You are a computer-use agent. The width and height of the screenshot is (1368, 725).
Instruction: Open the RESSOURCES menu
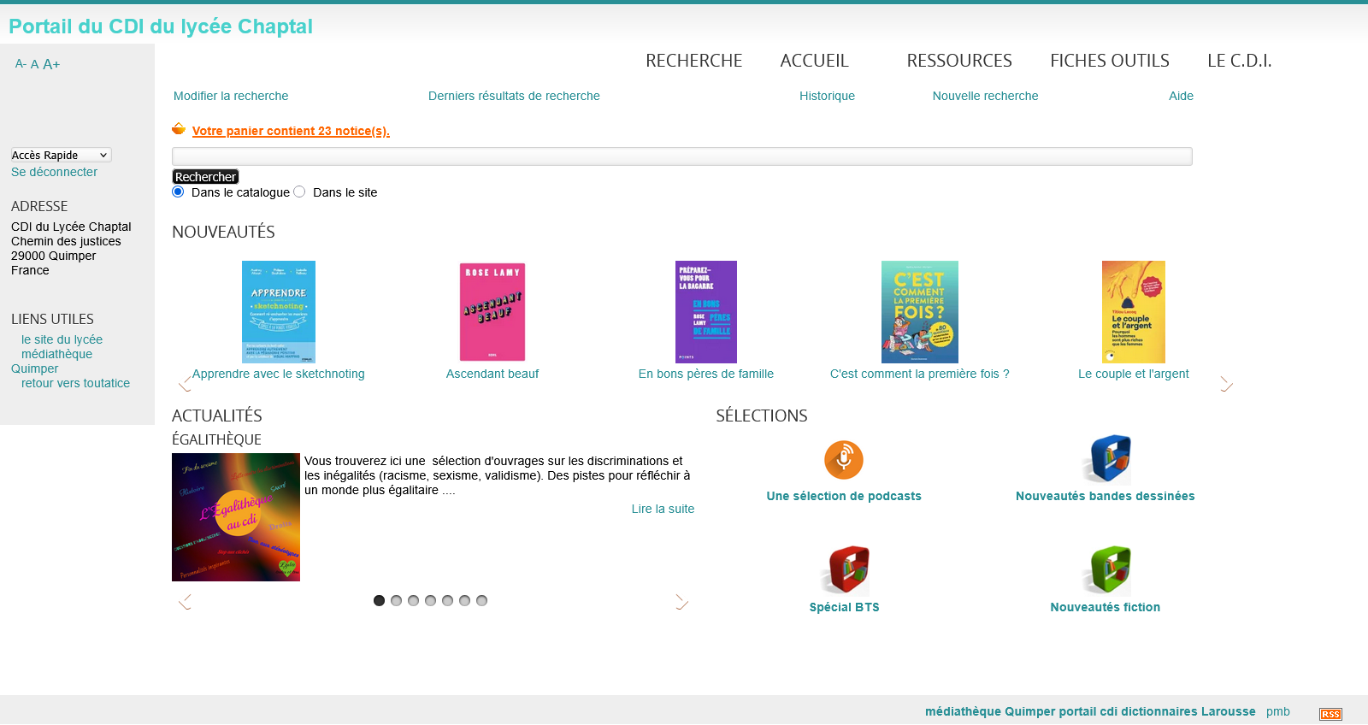tap(958, 61)
